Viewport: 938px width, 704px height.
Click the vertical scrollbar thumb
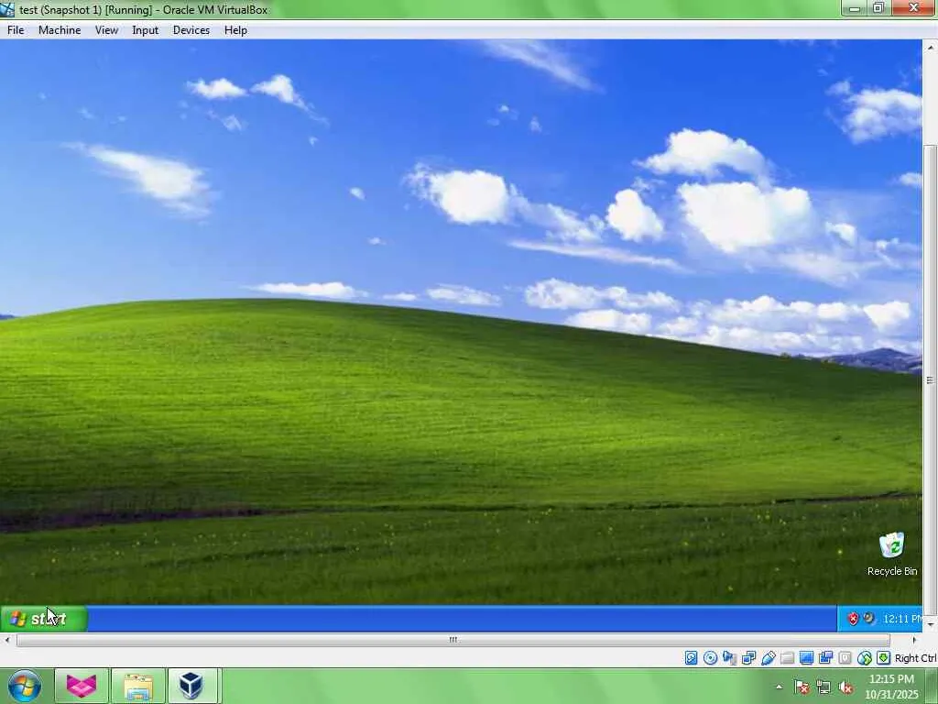click(931, 379)
